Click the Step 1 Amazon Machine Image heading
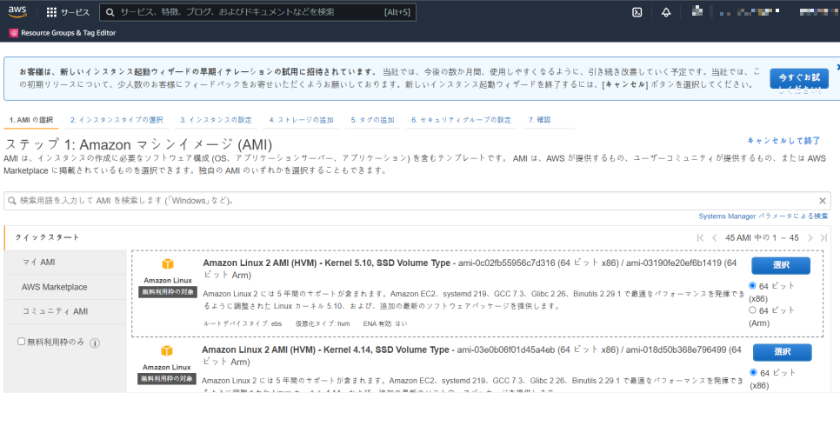 click(x=139, y=144)
